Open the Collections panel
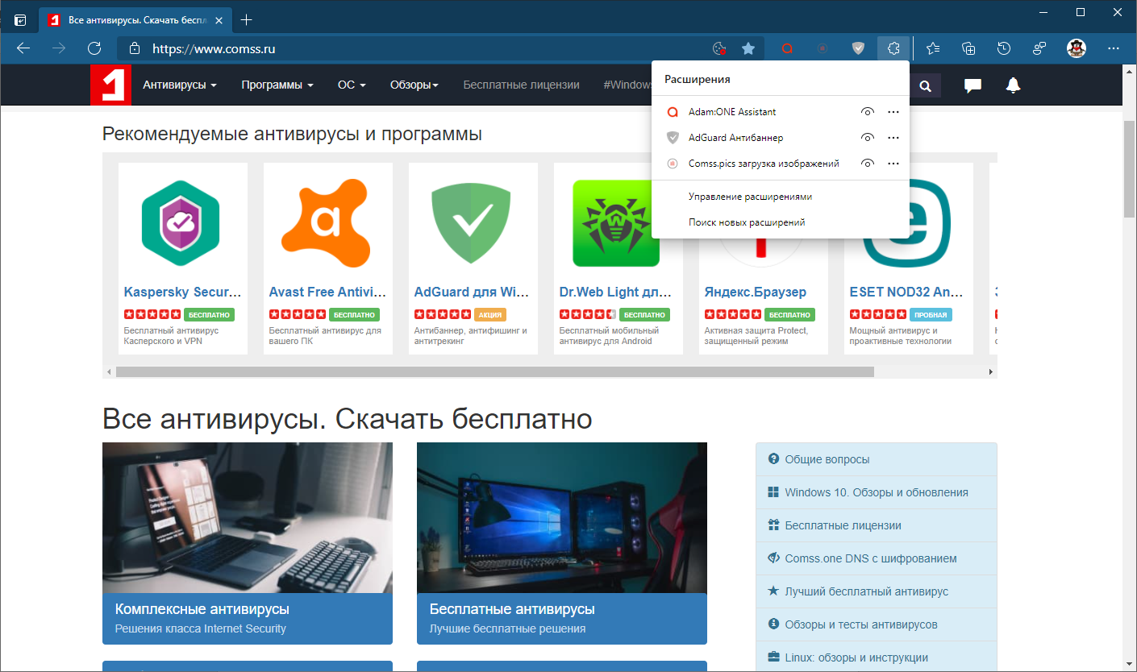1137x672 pixels. [968, 48]
